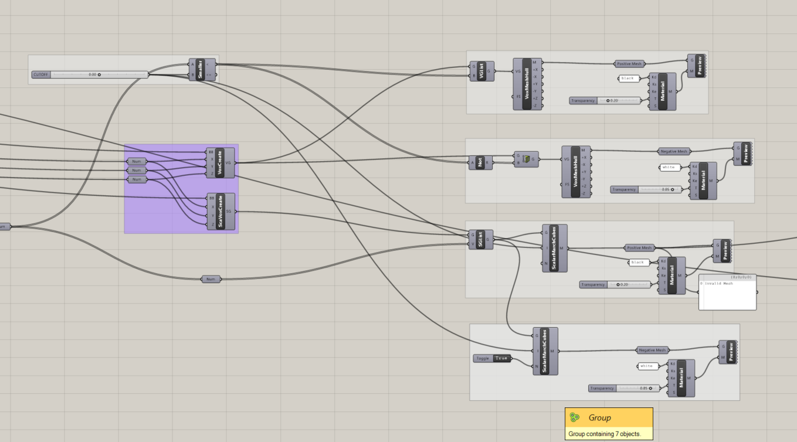Select the VoxCreate component
The height and width of the screenshot is (442, 797).
click(x=221, y=163)
